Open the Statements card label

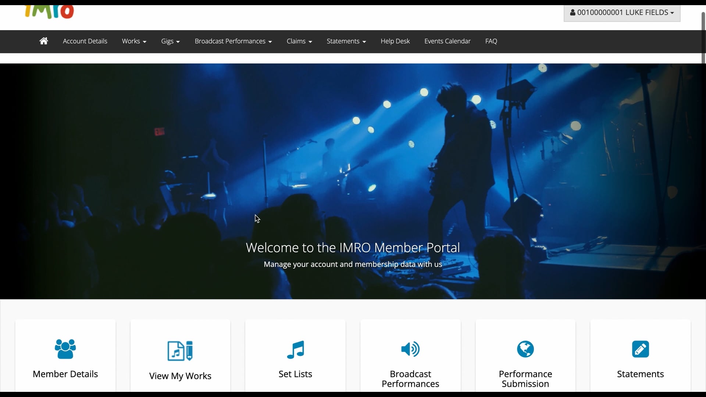(641, 374)
